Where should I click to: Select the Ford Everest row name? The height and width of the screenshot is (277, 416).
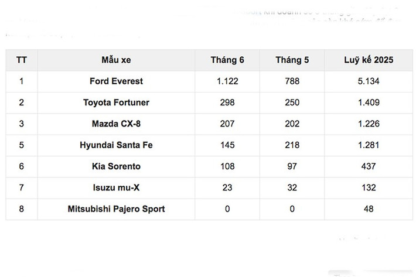[x=116, y=81]
